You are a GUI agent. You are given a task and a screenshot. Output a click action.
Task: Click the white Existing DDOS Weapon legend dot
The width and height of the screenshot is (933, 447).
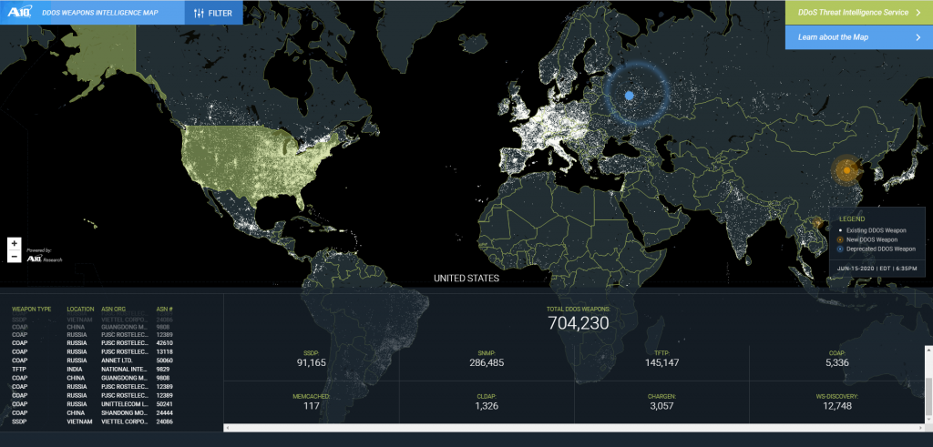tap(840, 229)
